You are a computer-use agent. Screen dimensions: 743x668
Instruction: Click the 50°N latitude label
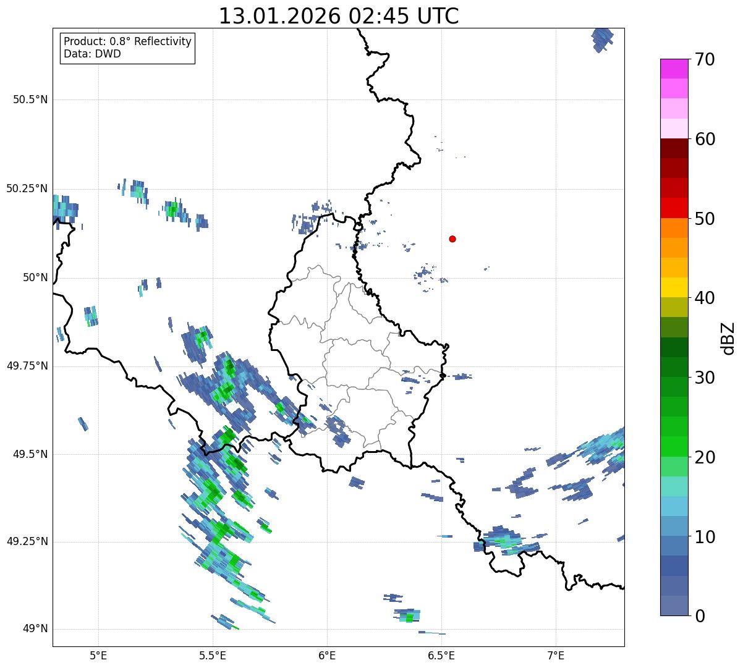point(36,277)
